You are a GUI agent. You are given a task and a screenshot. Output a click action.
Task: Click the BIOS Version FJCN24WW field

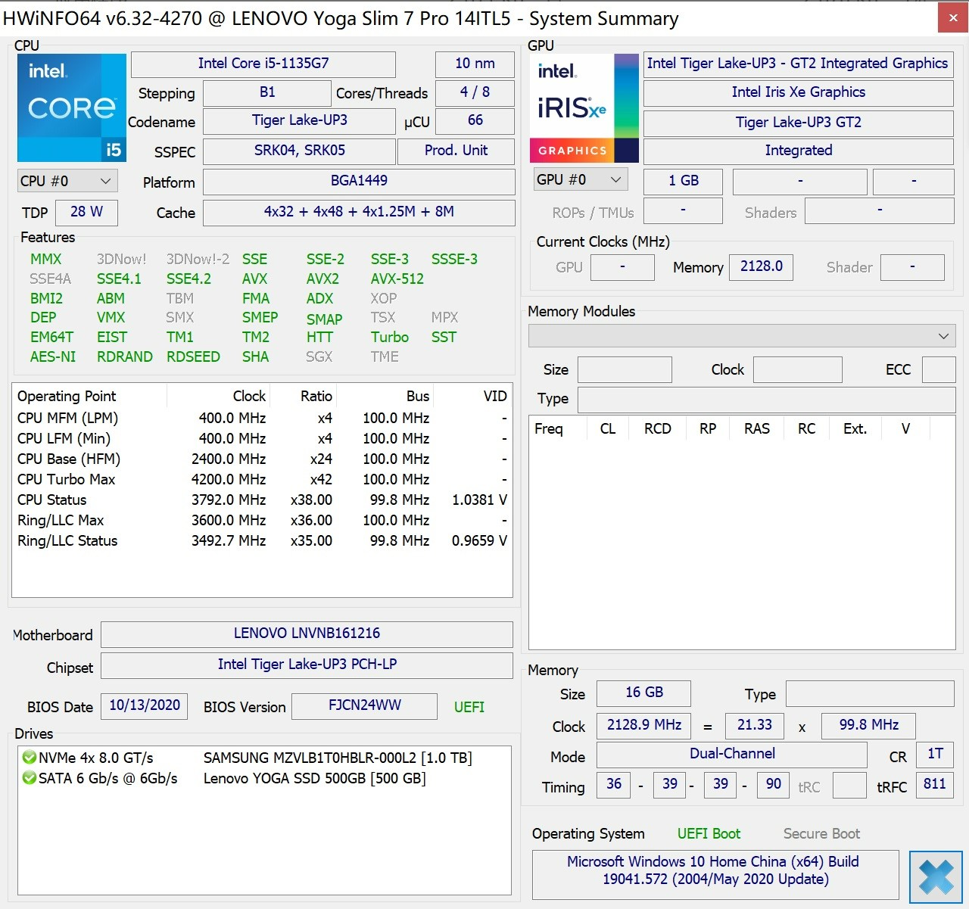click(x=364, y=706)
